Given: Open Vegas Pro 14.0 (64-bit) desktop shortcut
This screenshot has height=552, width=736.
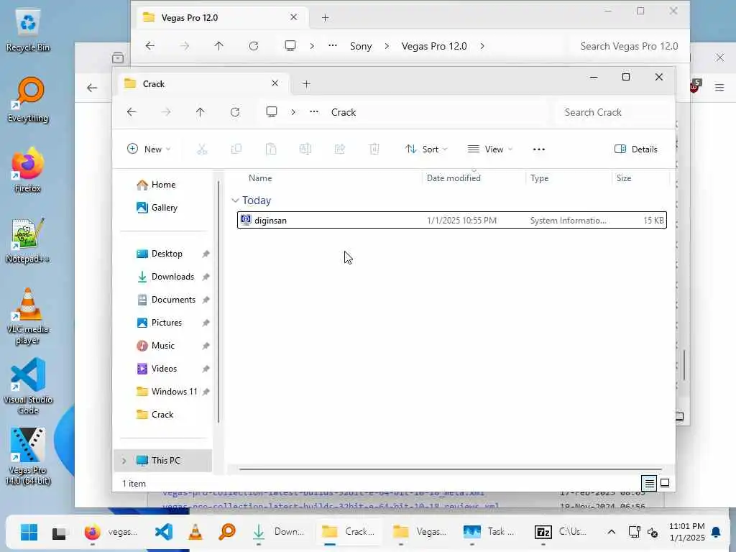Looking at the screenshot, I should (x=28, y=456).
